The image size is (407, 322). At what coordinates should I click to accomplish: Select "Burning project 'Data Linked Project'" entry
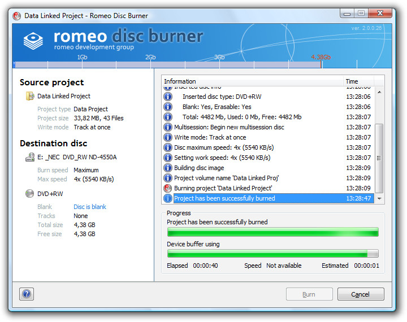[x=269, y=188]
